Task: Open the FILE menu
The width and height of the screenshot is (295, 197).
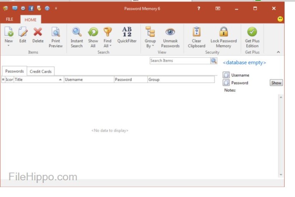Action: 10,19
